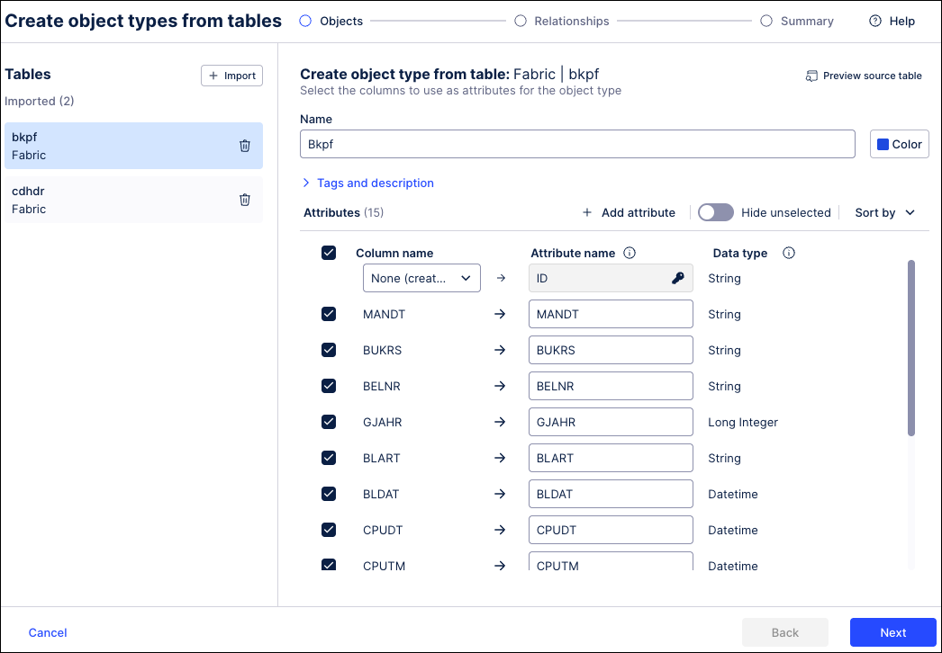
Task: Uncheck the select-all checkbox in the header row
Action: coord(329,253)
